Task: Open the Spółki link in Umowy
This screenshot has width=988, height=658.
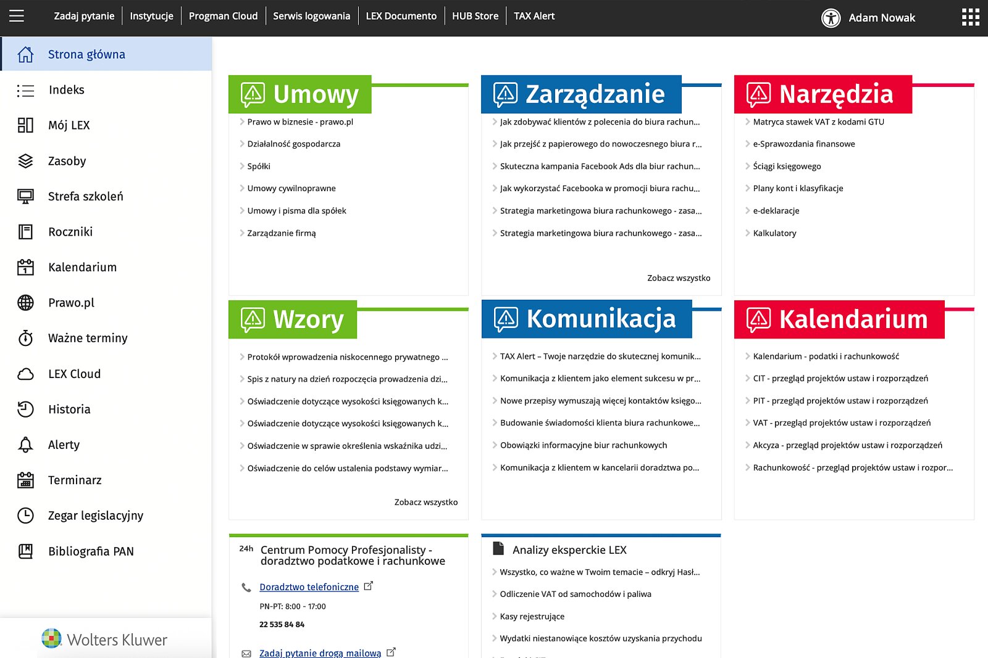Action: coord(259,167)
